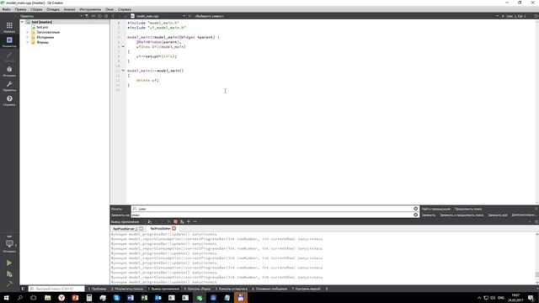Collapse the test [master] project node
This screenshot has height=303, width=539.
tap(23, 22)
